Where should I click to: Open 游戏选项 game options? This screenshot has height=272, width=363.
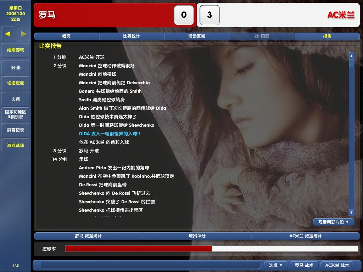16,146
